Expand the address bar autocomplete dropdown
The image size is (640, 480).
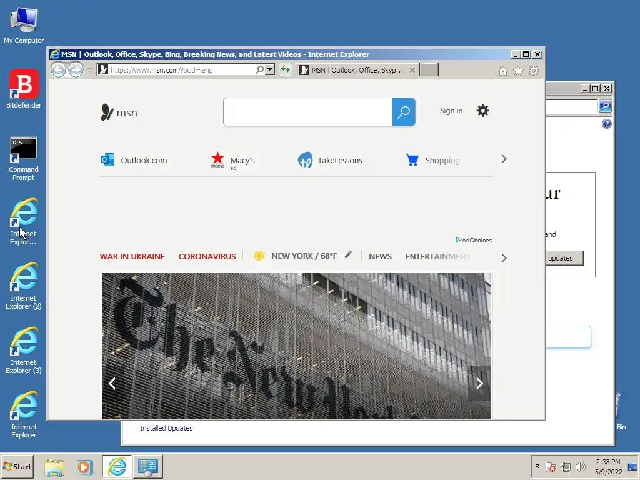tap(270, 70)
